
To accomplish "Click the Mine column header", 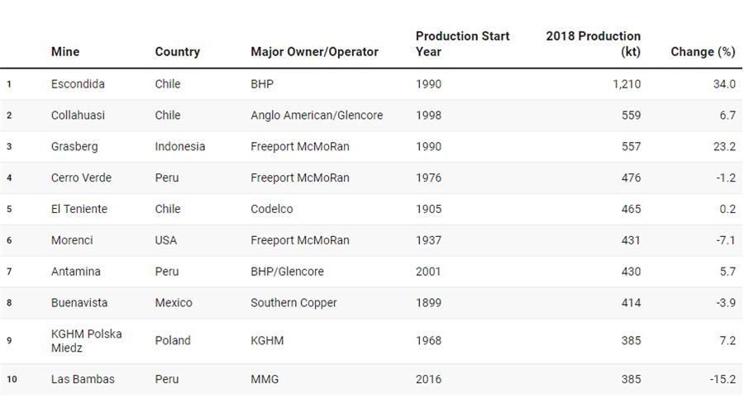I will [x=65, y=51].
